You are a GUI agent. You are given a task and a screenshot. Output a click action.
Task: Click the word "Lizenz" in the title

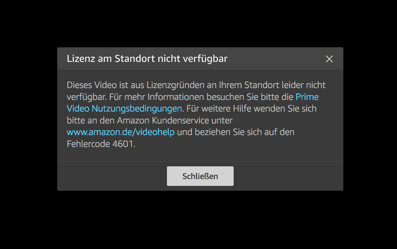tap(81, 59)
